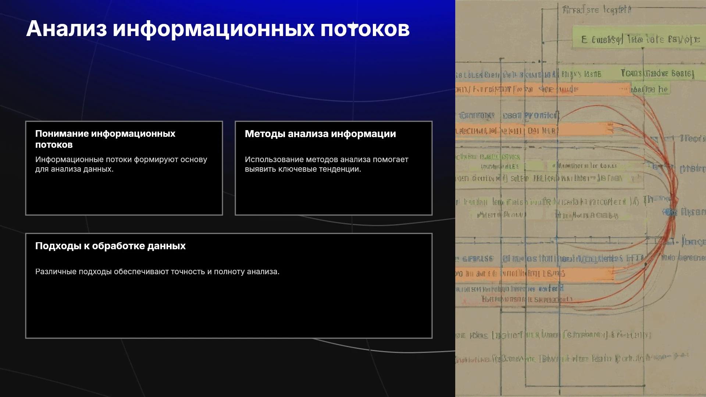Click the word "тенденции" in the second card
This screenshot has height=397, width=706.
(x=342, y=169)
